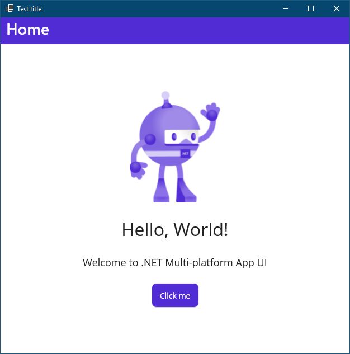The width and height of the screenshot is (350, 354).
Task: Click the "Welcome to .NET Multi-platform App UI" label
Action: click(x=175, y=263)
